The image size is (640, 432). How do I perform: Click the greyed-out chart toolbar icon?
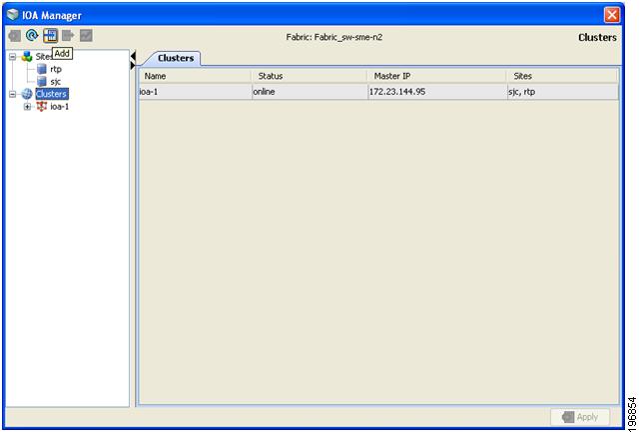(86, 36)
